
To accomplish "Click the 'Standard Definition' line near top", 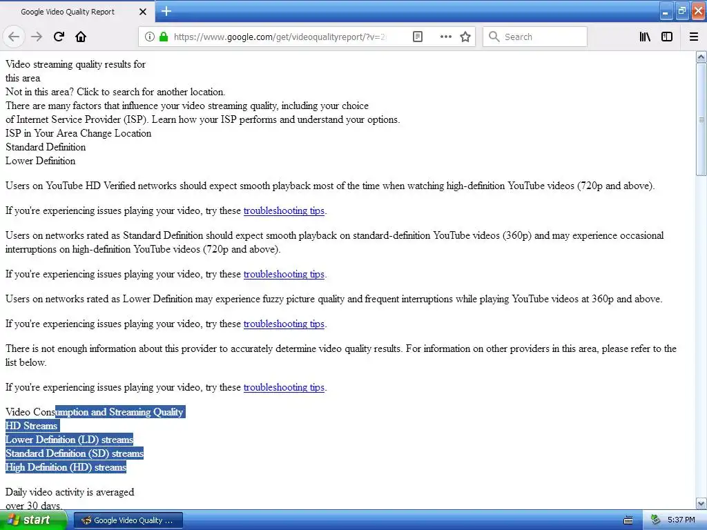I will [46, 147].
